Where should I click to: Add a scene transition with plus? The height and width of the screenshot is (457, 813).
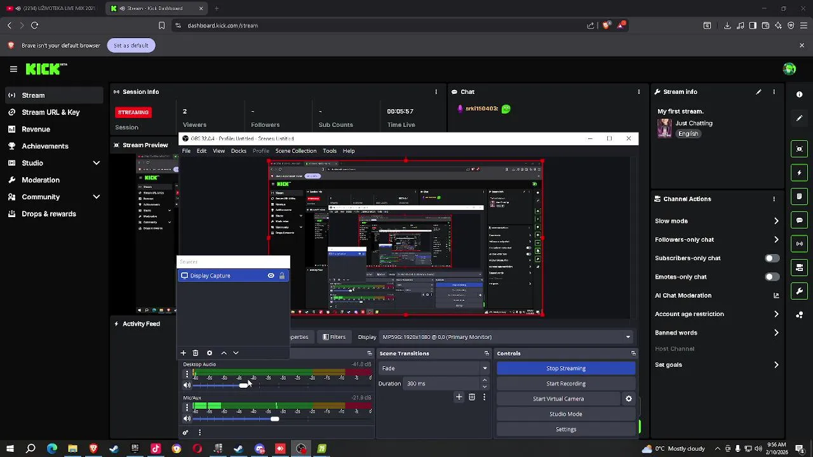pos(459,397)
